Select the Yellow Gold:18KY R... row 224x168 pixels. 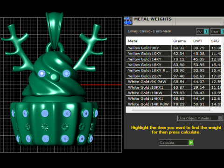pyautogui.click(x=174, y=70)
